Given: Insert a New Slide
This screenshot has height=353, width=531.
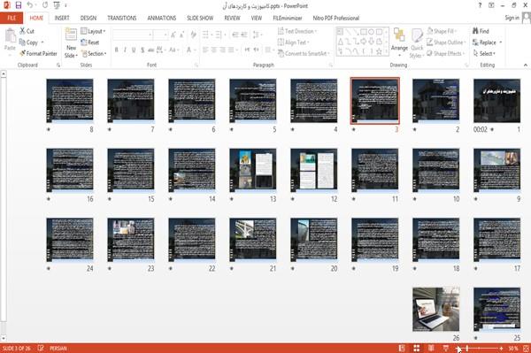Looking at the screenshot, I should 71,42.
